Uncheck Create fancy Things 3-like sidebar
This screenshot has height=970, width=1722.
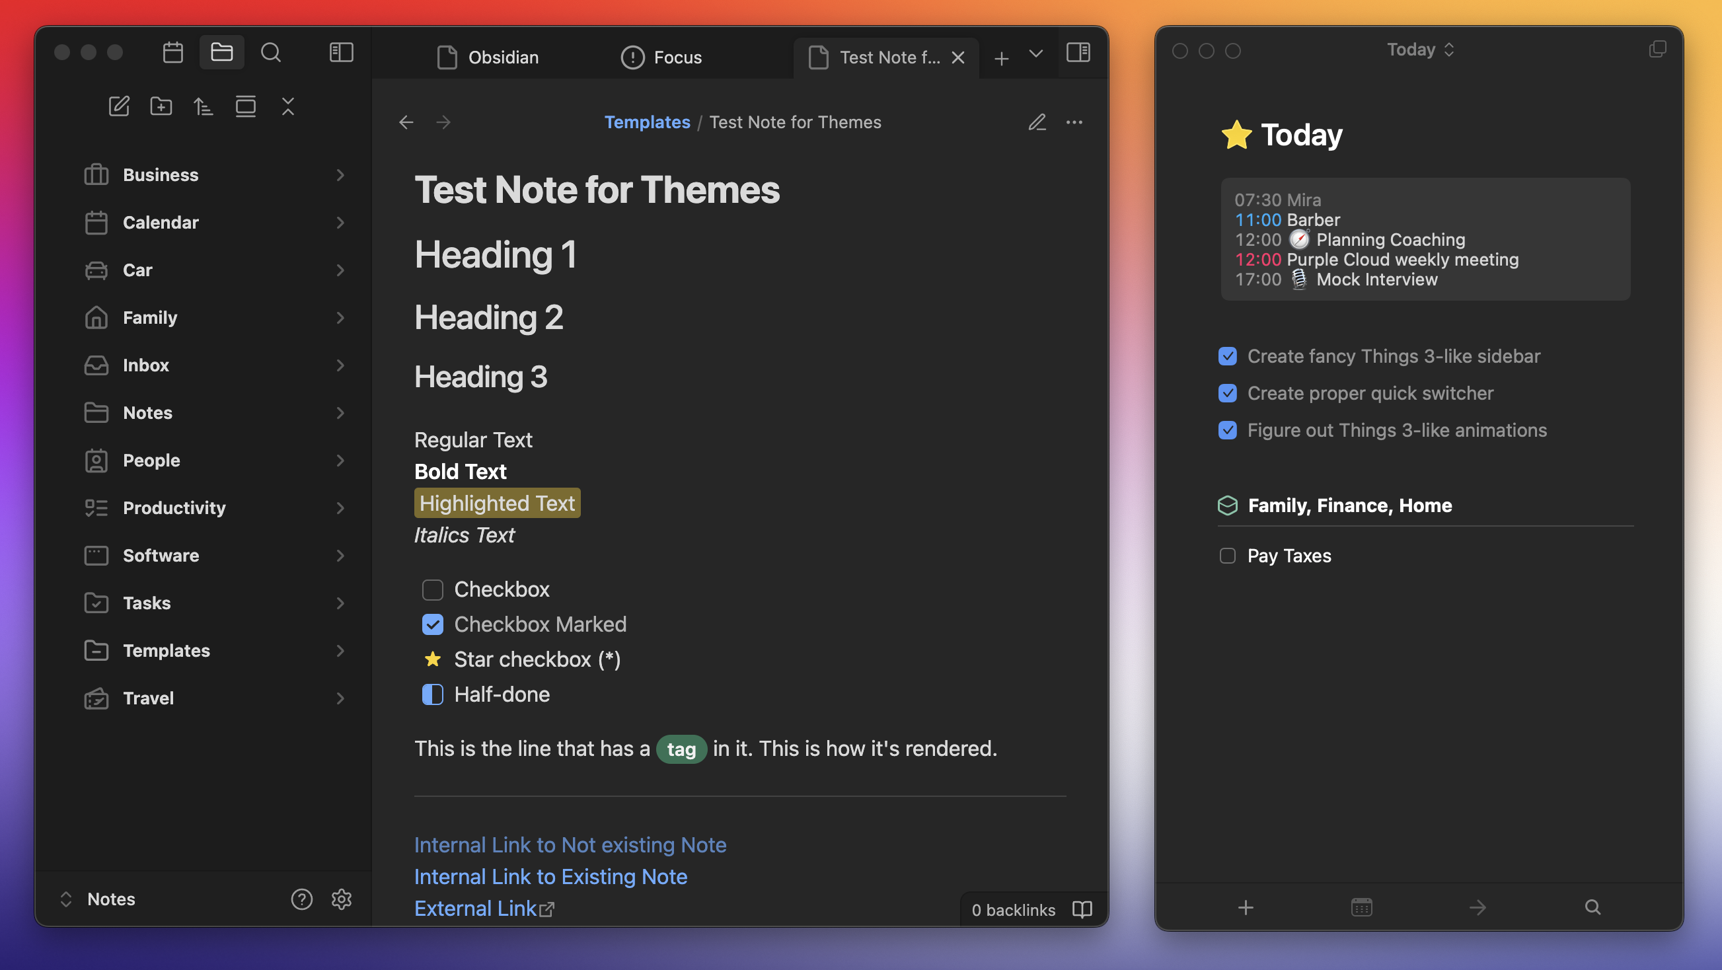click(x=1227, y=356)
